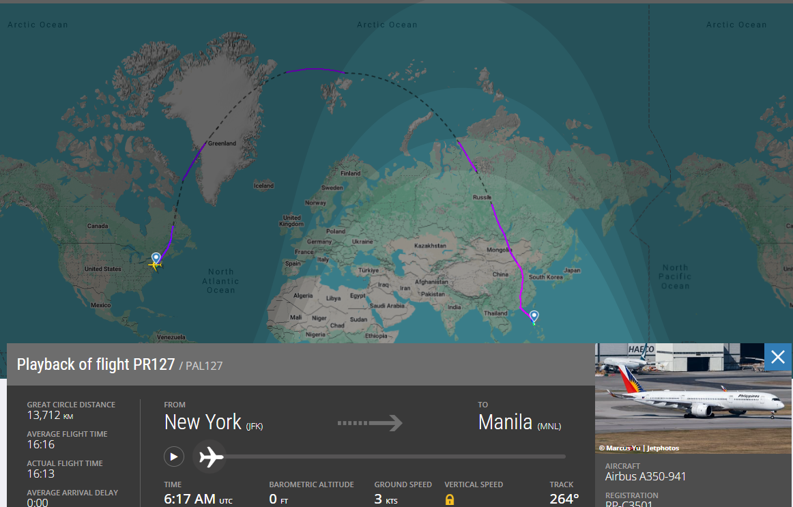Click the Playback of flight PR127 title
Screen dimensions: 793x507
point(96,364)
